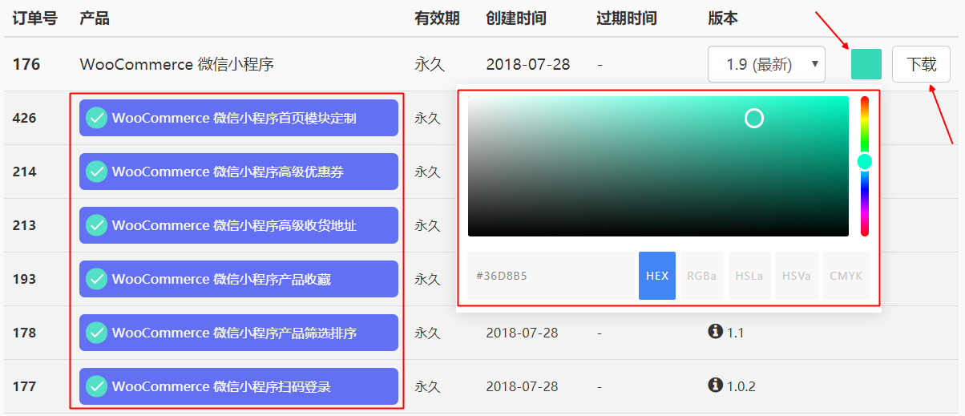Click version text 1.0.2
Image resolution: width=965 pixels, height=416 pixels.
click(x=741, y=386)
